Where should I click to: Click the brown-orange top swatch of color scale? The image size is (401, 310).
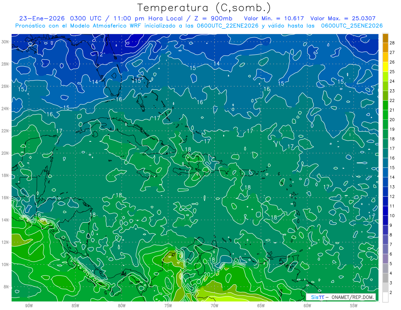[x=385, y=38]
